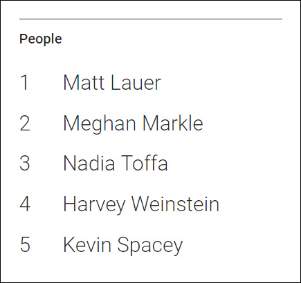Screen dimensions: 301x283
Task: Select the Nadia Toffa entry
Action: 116,163
